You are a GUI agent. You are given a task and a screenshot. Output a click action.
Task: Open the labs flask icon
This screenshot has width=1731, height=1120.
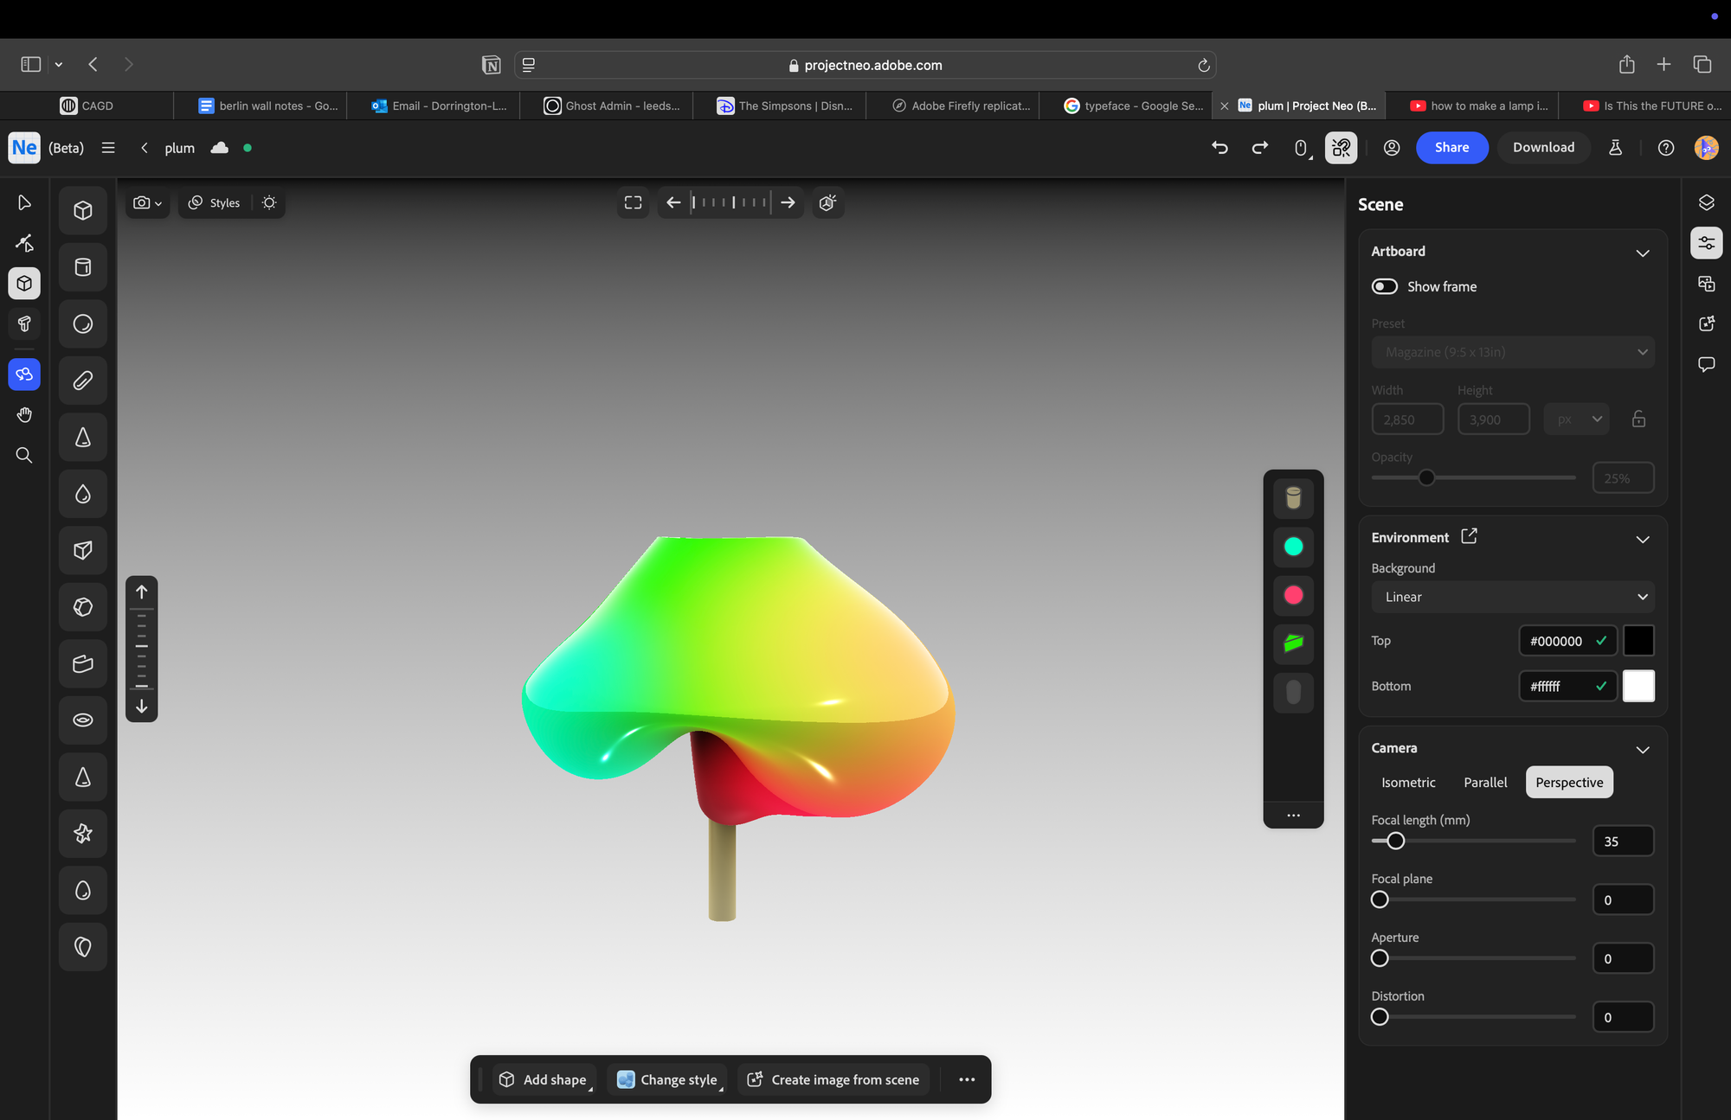(1615, 148)
